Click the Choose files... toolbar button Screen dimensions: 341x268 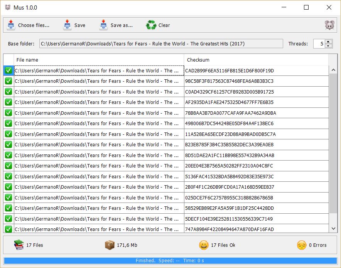point(28,25)
